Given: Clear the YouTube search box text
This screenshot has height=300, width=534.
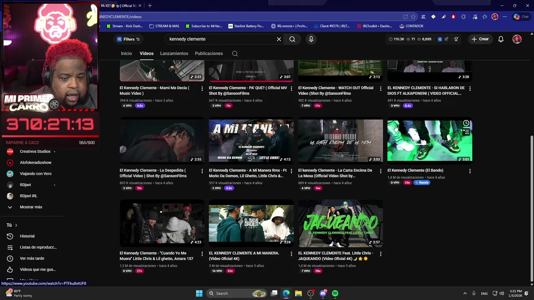Looking at the screenshot, I should [279, 39].
